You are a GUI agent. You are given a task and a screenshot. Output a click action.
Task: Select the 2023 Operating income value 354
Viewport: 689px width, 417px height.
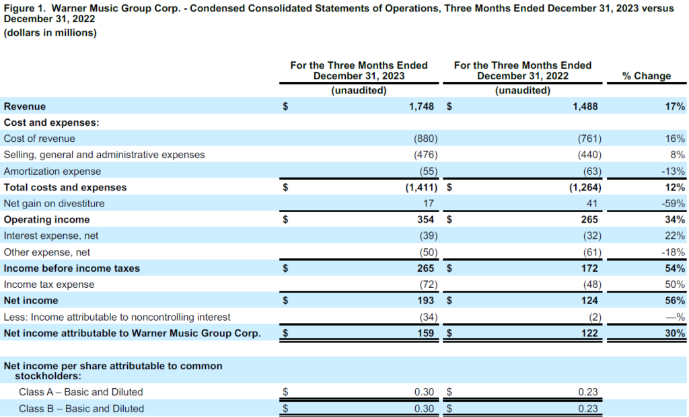425,220
